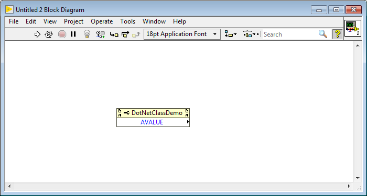Click the Abort Execution stop button
Screen dimensions: 367x196
tap(62, 34)
